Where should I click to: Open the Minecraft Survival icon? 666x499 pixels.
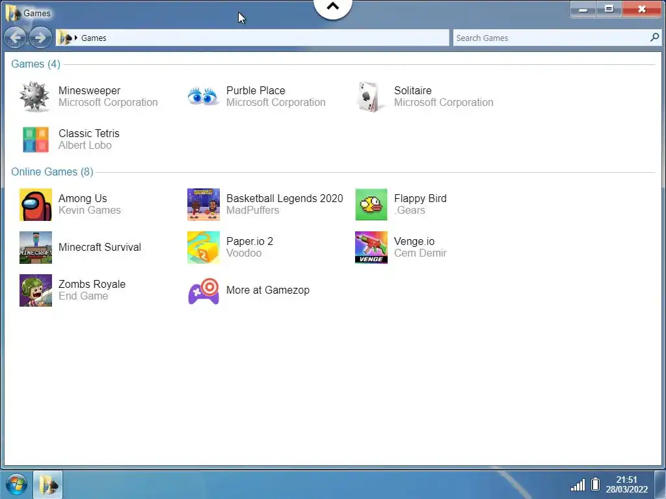pyautogui.click(x=36, y=248)
